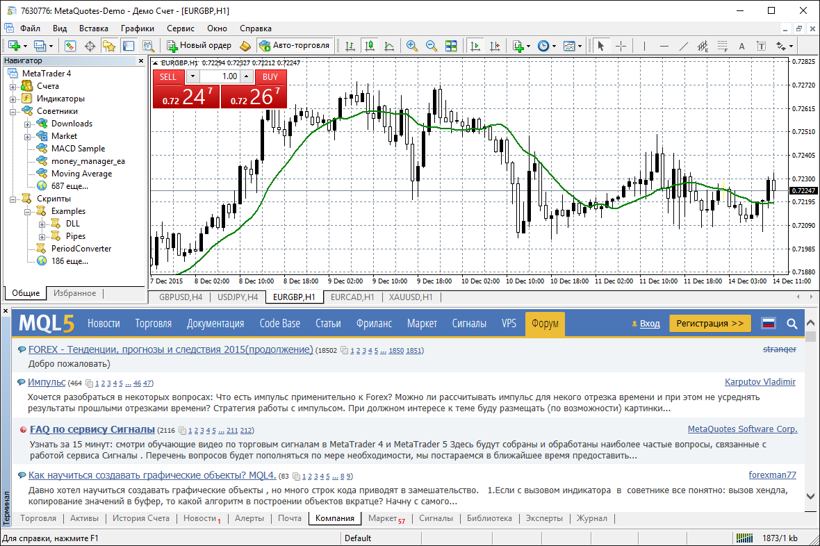
Task: Click the zoom in magnifier icon
Action: click(412, 46)
